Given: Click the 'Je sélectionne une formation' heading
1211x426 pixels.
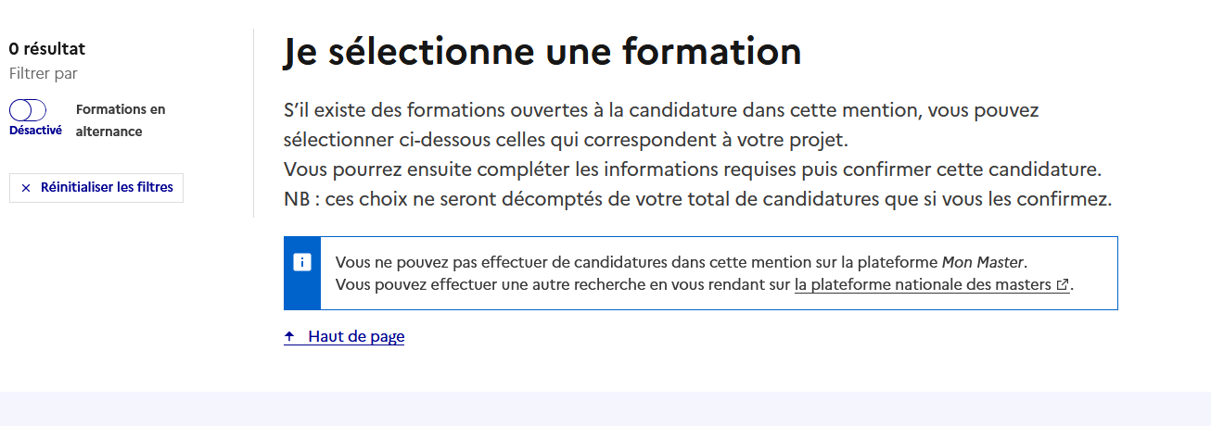Looking at the screenshot, I should [x=542, y=52].
